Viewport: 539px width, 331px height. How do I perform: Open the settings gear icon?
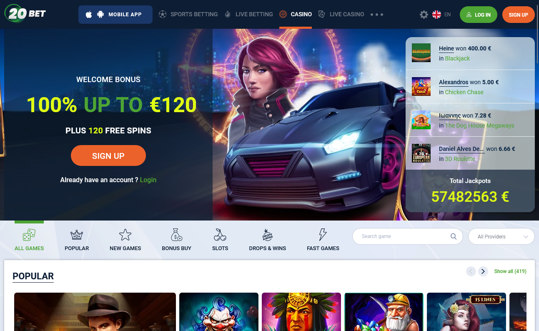424,15
